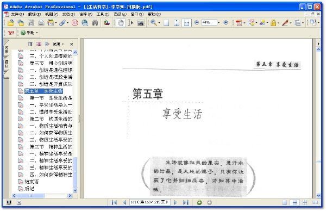Switch to Facing pages layout
This screenshot has height=211, width=326.
pyautogui.click(x=315, y=202)
